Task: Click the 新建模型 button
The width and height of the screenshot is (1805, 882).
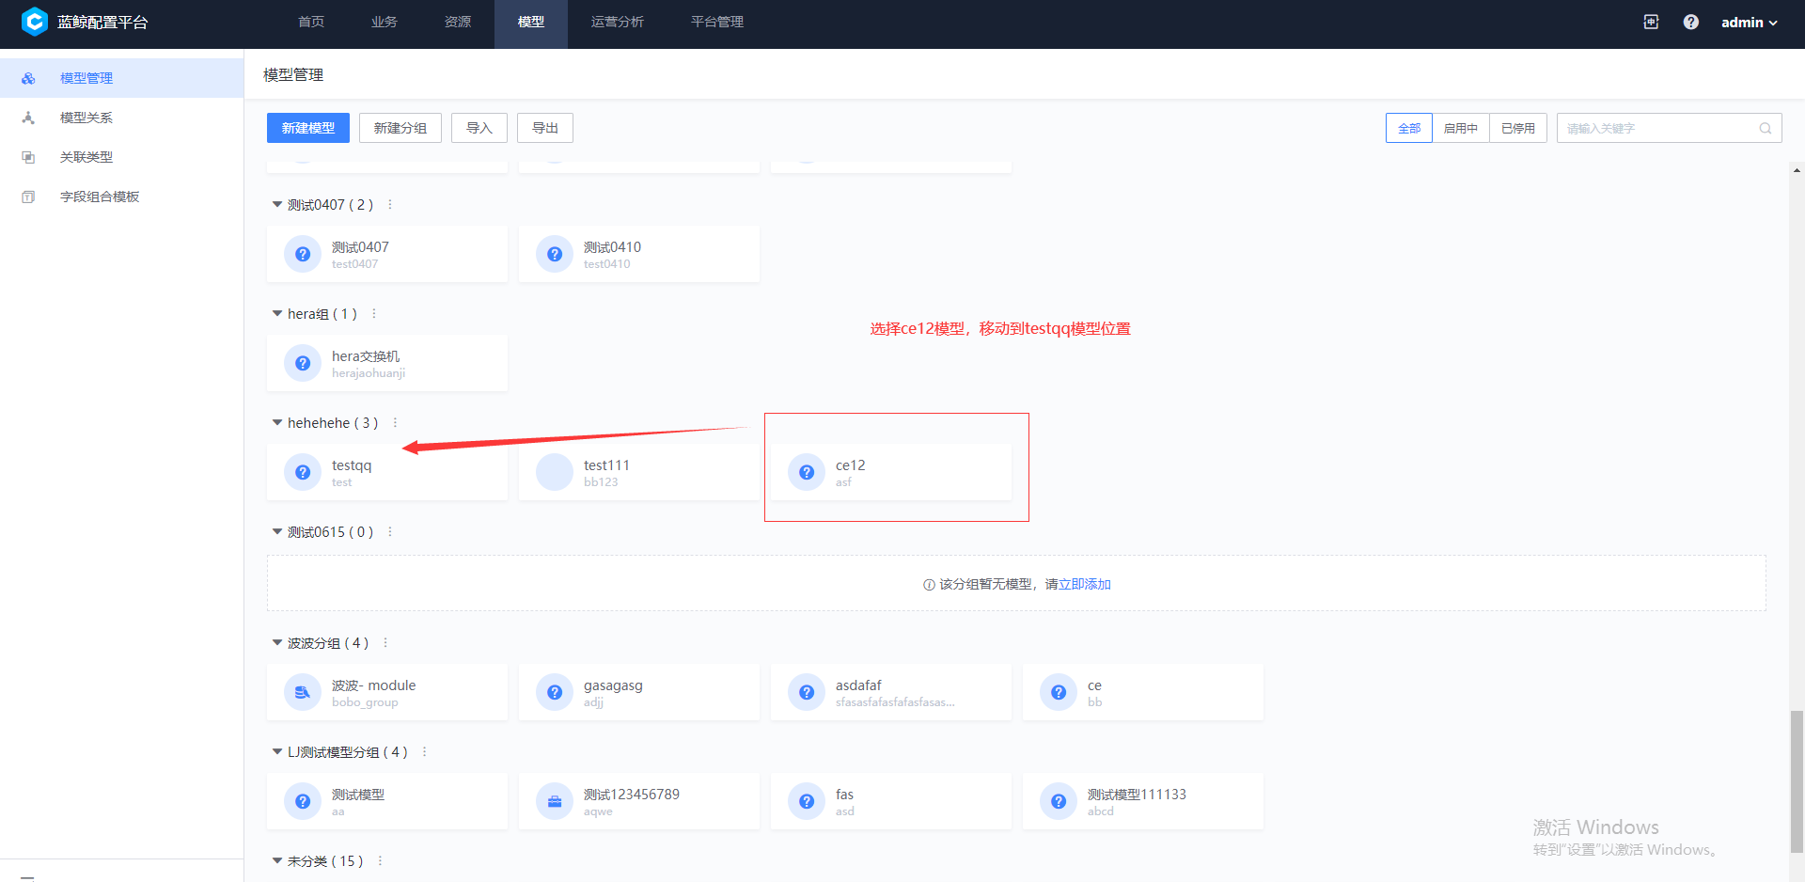Action: pyautogui.click(x=307, y=127)
